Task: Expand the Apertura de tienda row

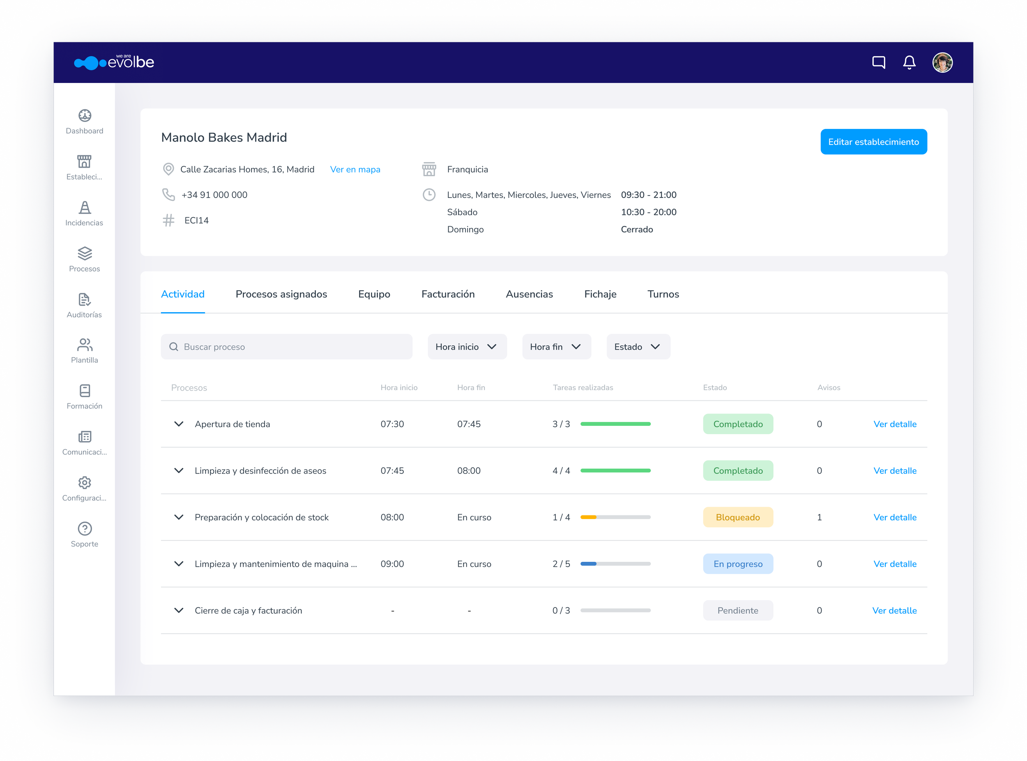Action: [x=179, y=424]
